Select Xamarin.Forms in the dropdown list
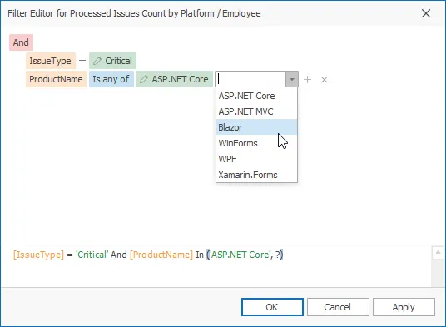446x327 pixels. tap(256, 175)
